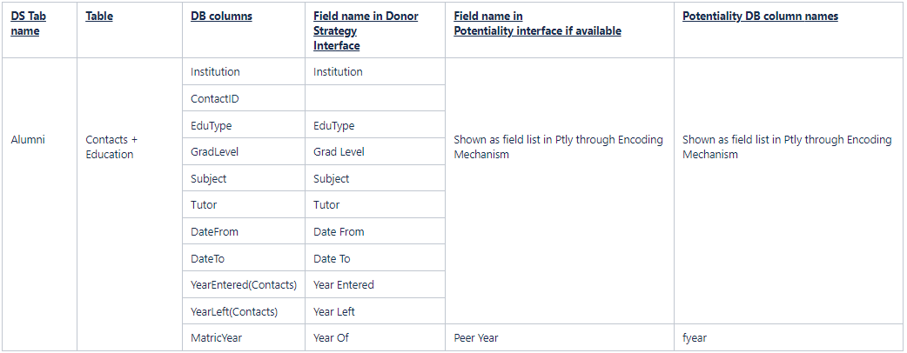Select the 'DateFrom' DB column cell

[x=214, y=232]
